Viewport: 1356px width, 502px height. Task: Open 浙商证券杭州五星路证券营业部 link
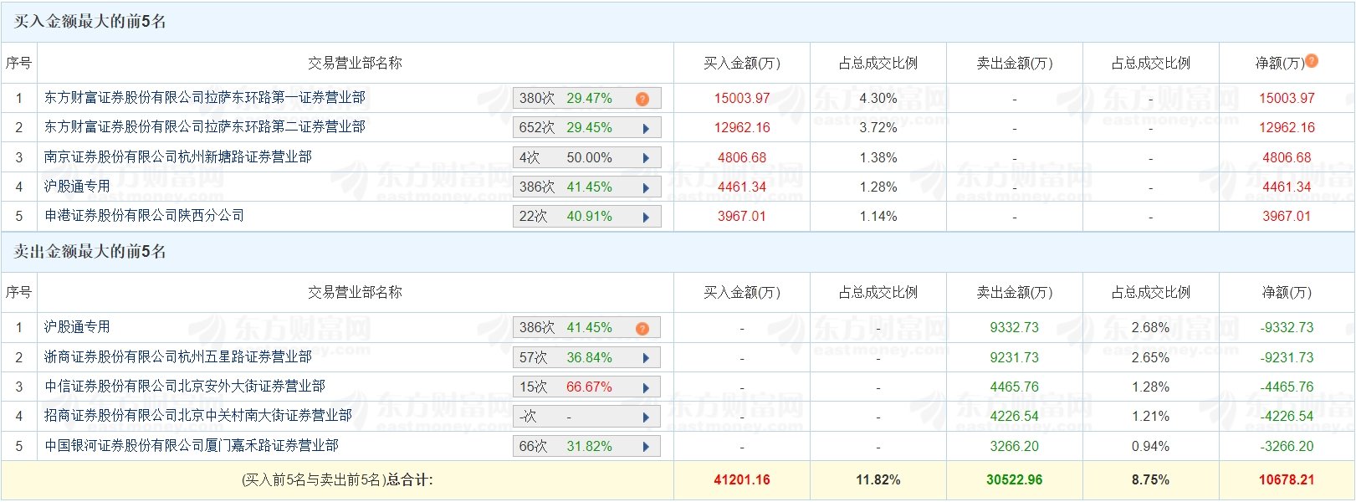point(178,356)
